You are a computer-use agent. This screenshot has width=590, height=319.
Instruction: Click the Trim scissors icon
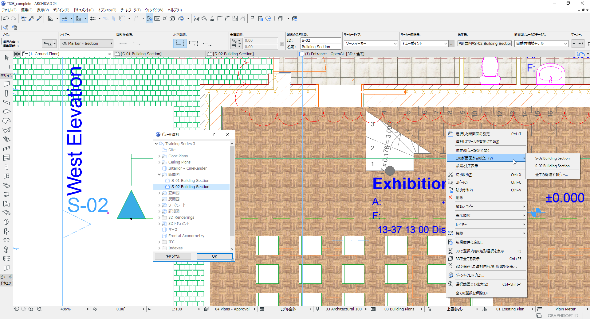(197, 19)
